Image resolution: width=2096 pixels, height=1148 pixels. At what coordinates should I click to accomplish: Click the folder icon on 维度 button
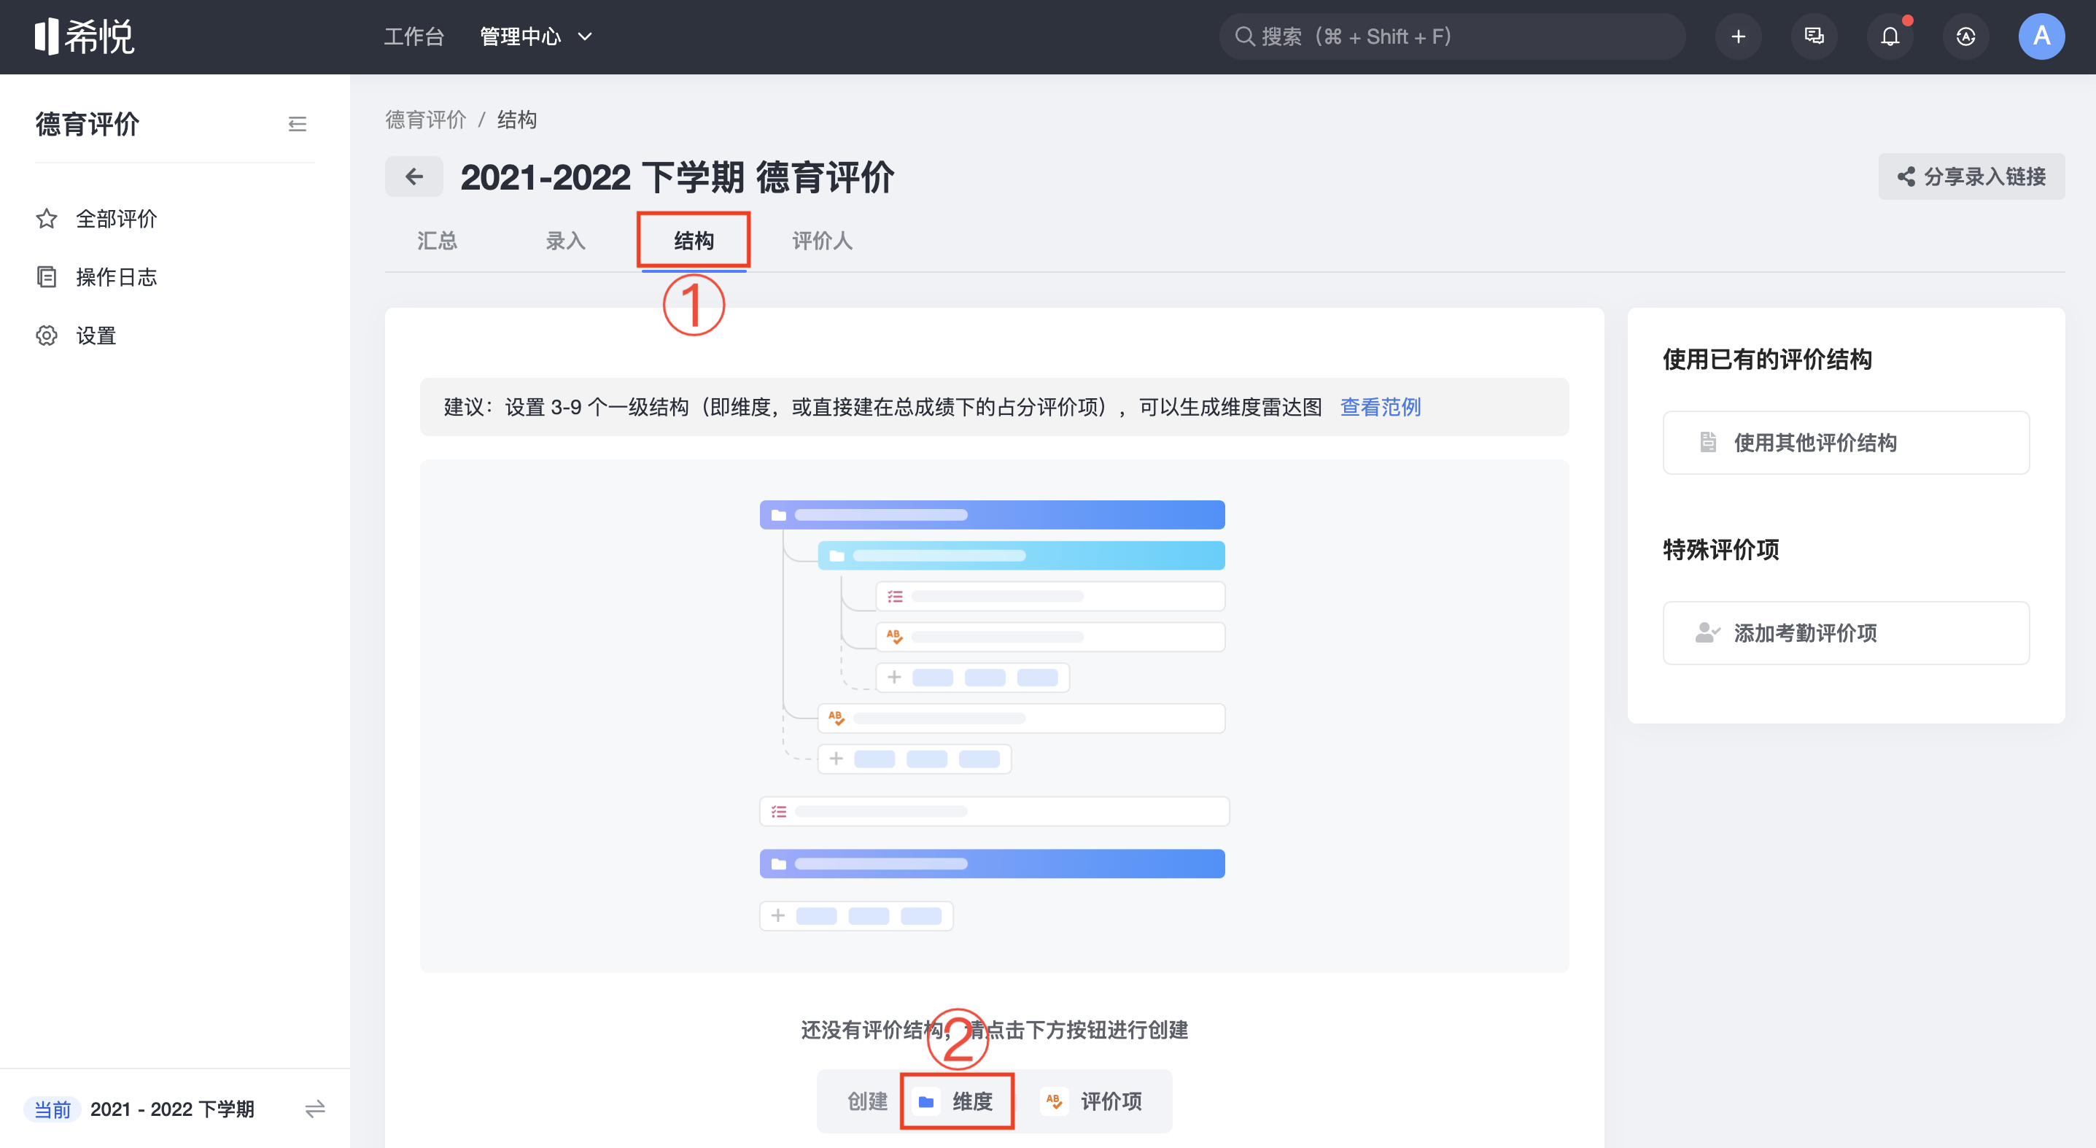click(926, 1101)
